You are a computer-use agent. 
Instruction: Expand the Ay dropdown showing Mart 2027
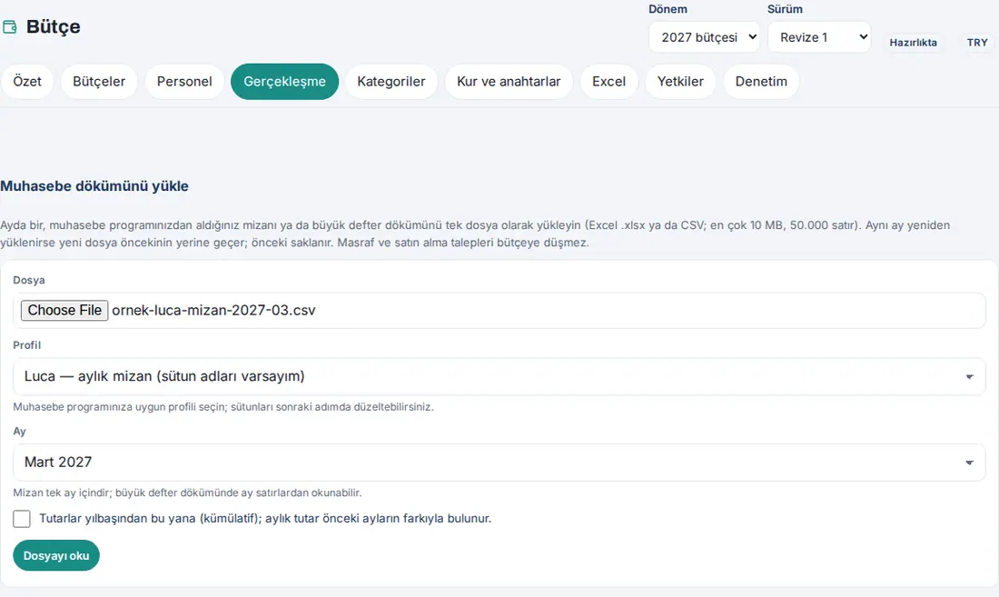[x=499, y=463]
